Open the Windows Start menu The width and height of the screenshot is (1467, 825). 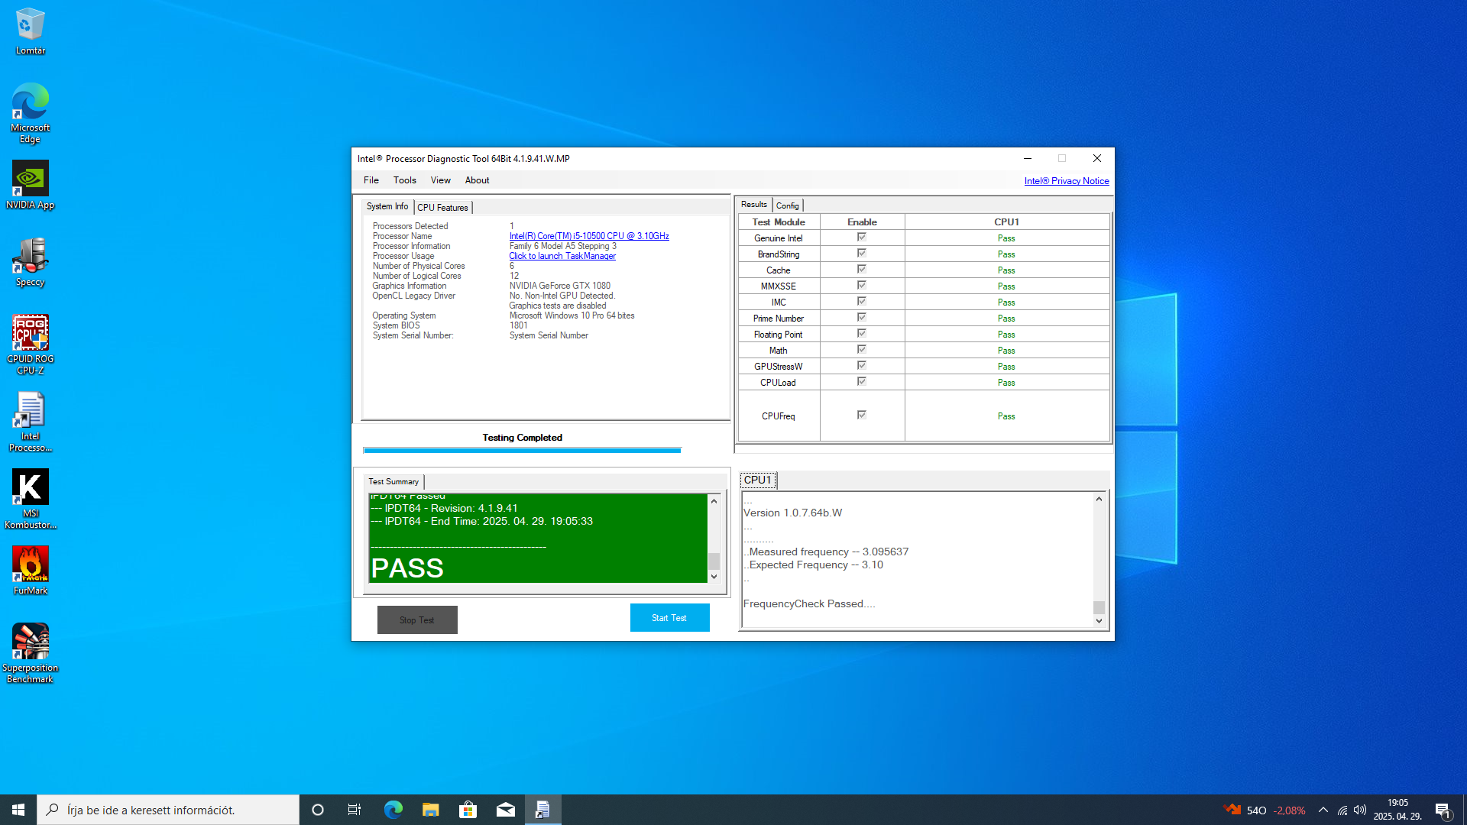18,810
